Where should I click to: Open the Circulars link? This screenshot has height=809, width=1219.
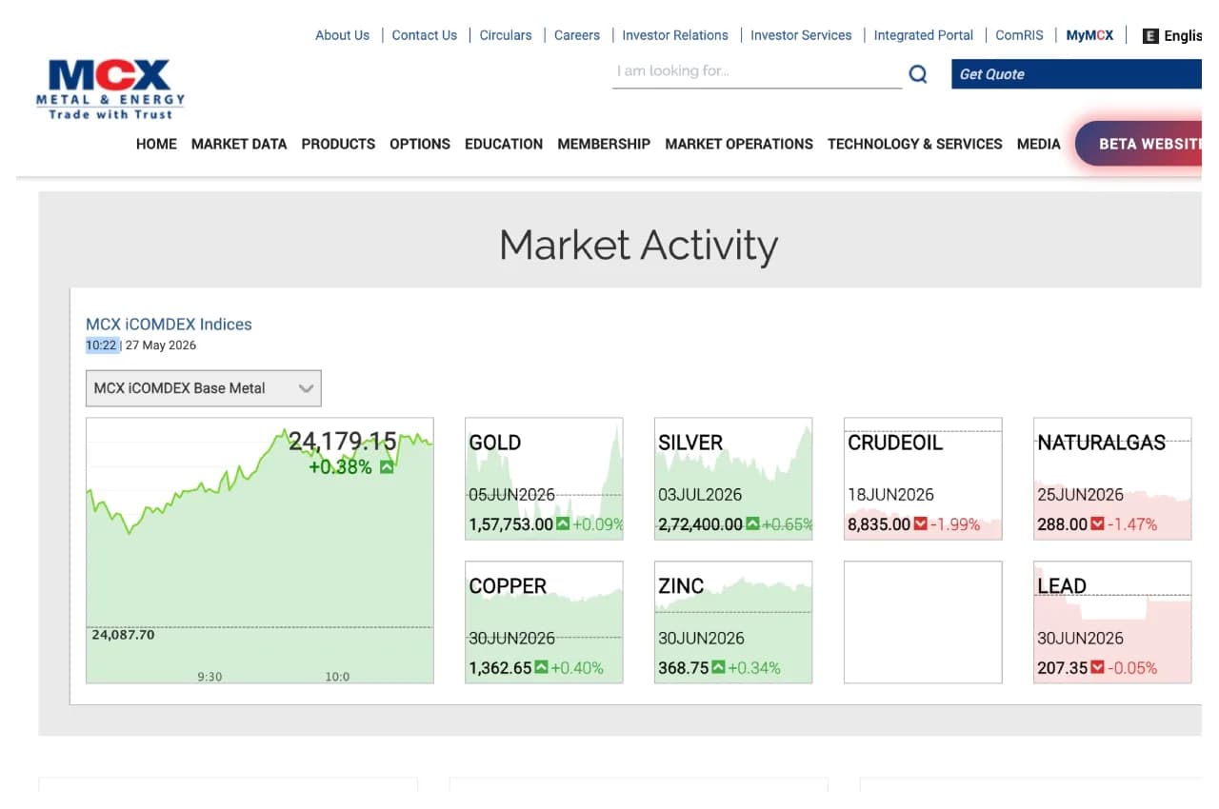point(506,35)
